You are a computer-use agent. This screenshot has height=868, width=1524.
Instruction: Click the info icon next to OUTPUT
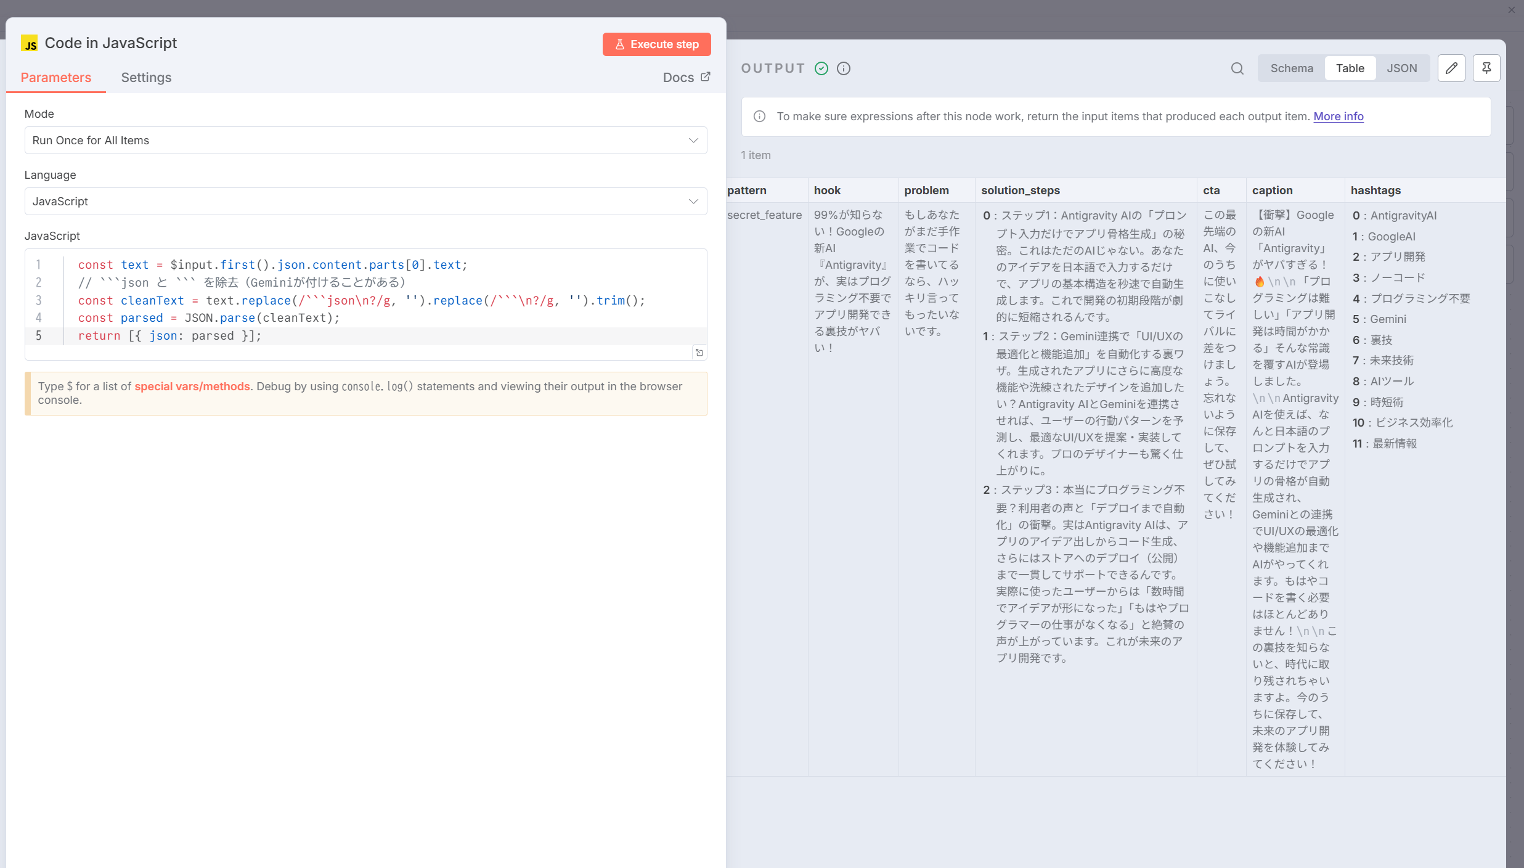844,68
